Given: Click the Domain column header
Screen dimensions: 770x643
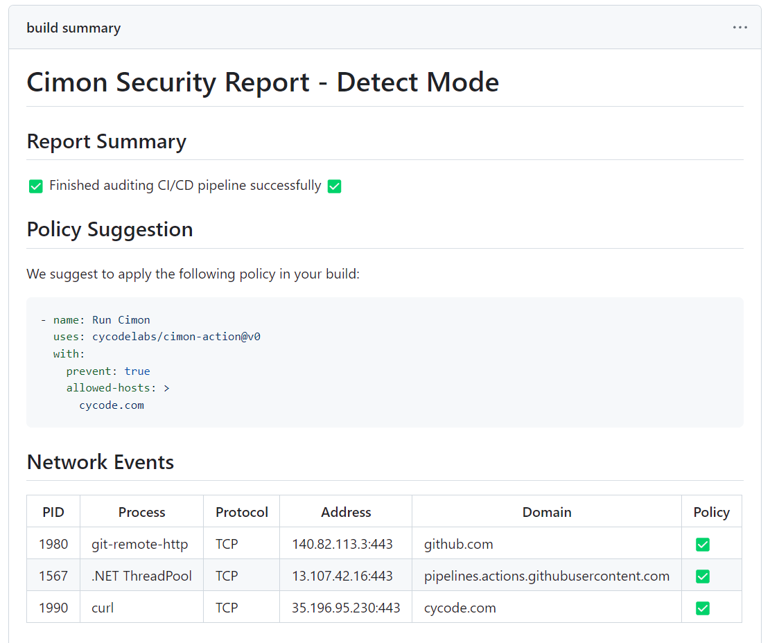Looking at the screenshot, I should (547, 512).
